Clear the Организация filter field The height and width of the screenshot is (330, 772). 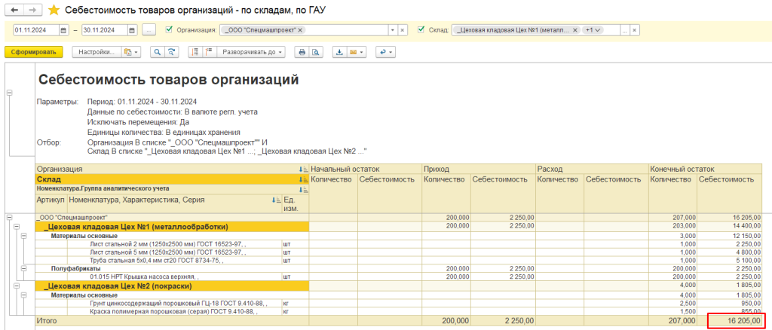(402, 30)
